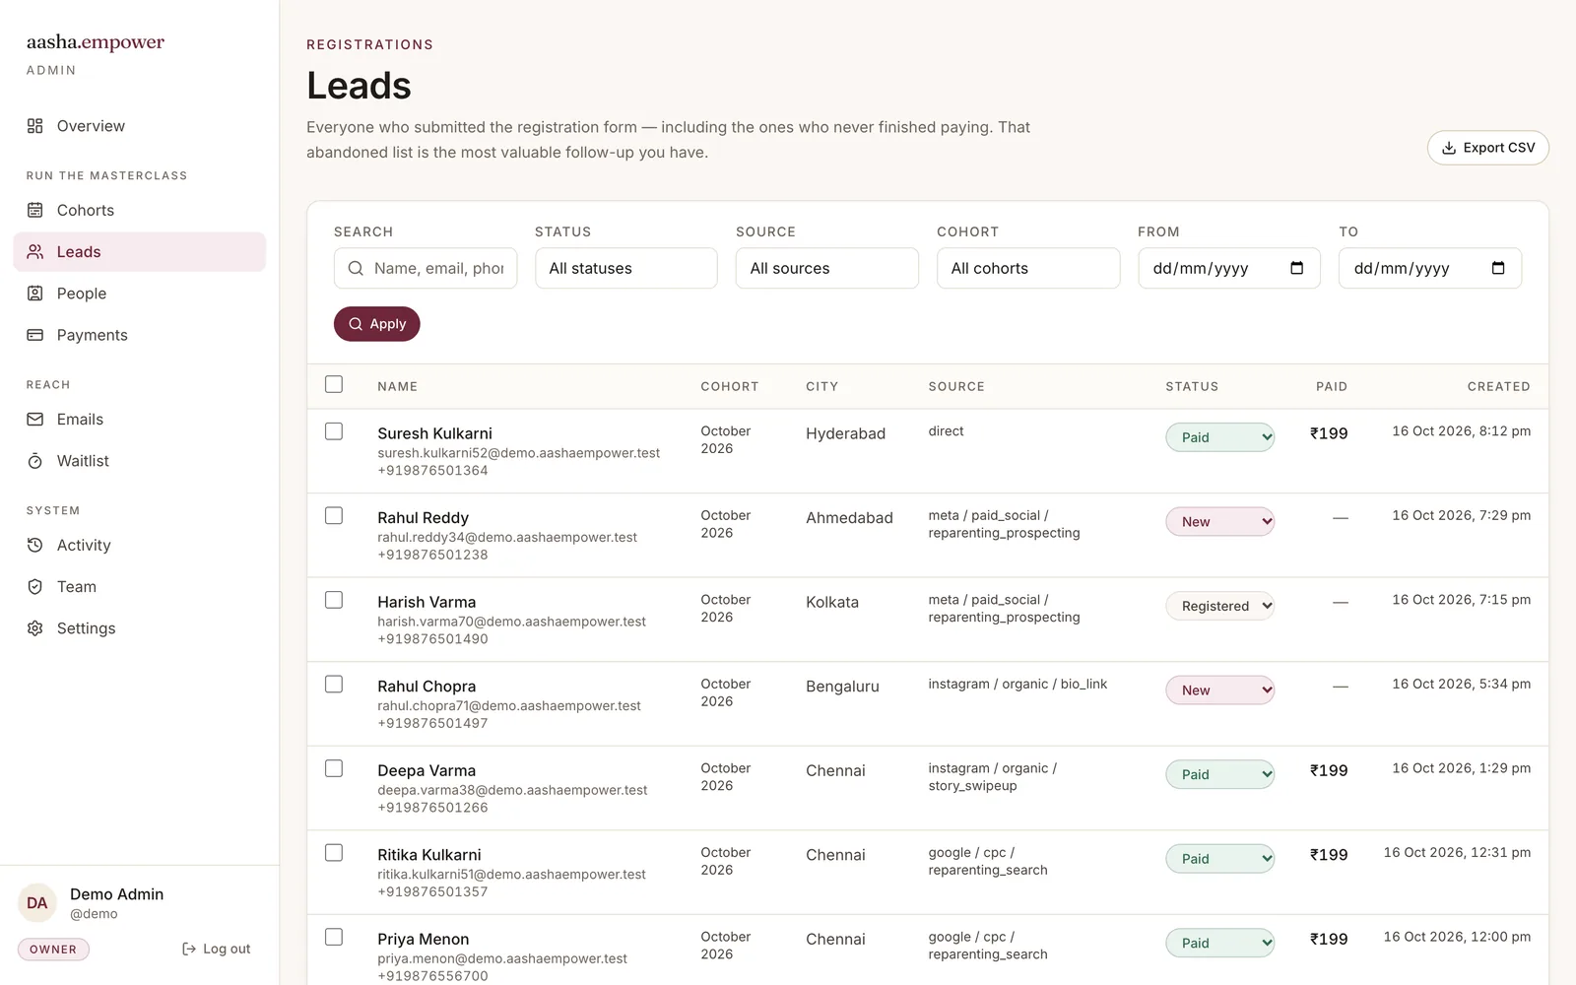Viewport: 1576px width, 985px height.
Task: Click the aasha.empower logo
Action: pyautogui.click(x=96, y=42)
